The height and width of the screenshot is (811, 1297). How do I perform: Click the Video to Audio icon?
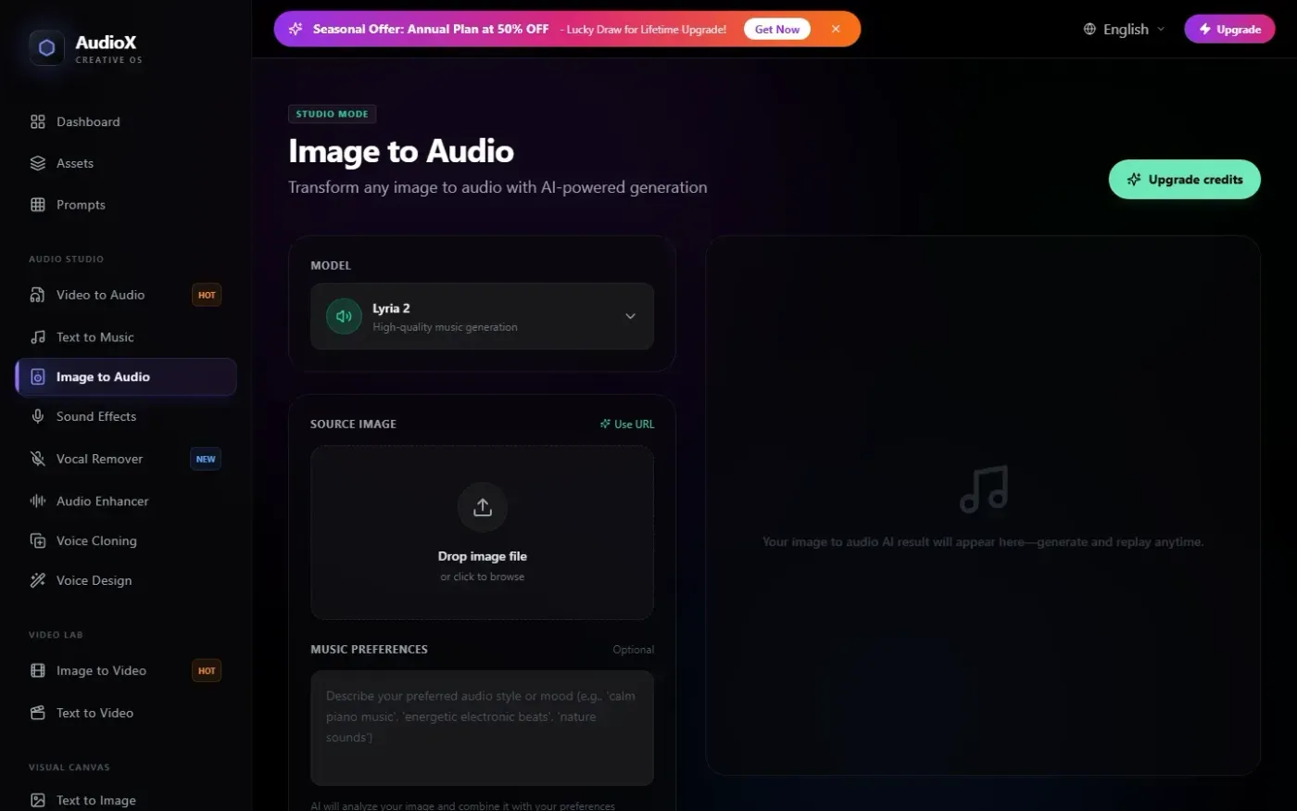coord(38,295)
